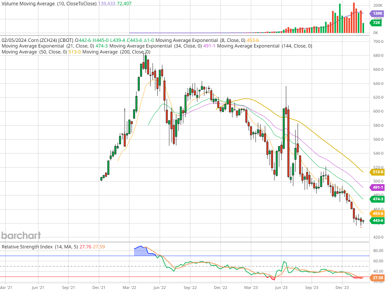Click the Moving Average (50, Close, 0) label

pos(34,52)
